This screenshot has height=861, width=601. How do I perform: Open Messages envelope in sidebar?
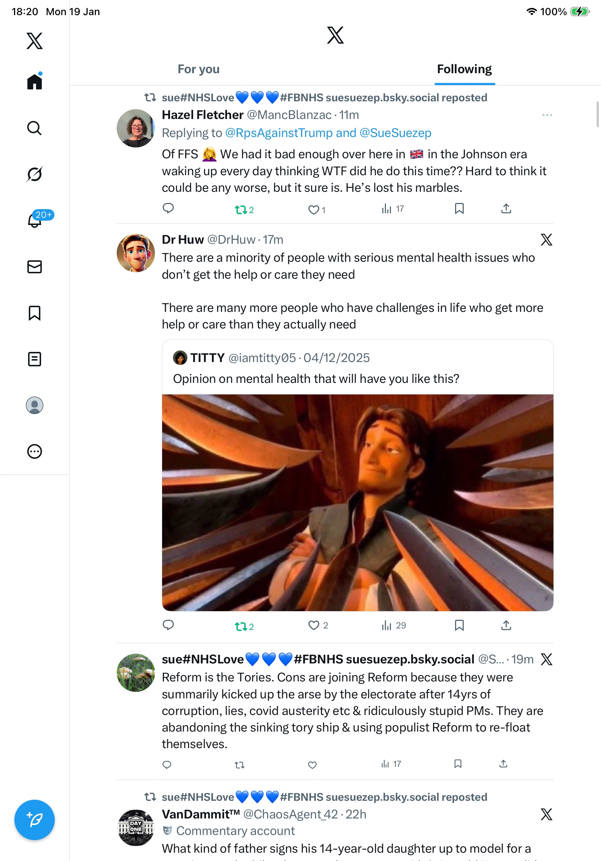(x=35, y=267)
